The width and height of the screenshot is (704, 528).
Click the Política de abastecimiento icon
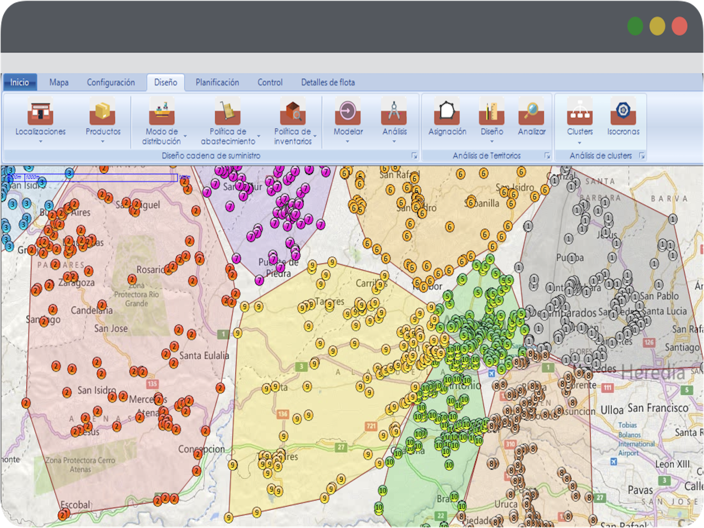[227, 111]
